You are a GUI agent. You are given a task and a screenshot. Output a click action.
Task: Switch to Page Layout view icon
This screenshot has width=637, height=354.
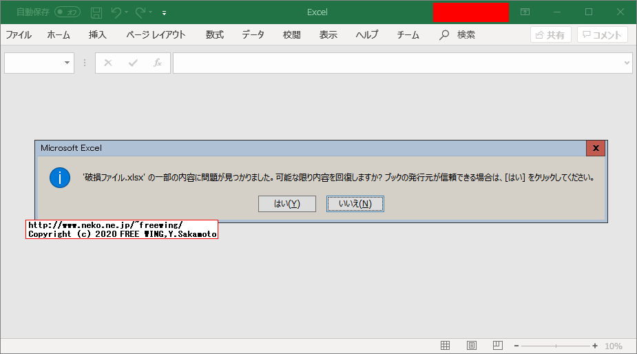click(x=472, y=346)
